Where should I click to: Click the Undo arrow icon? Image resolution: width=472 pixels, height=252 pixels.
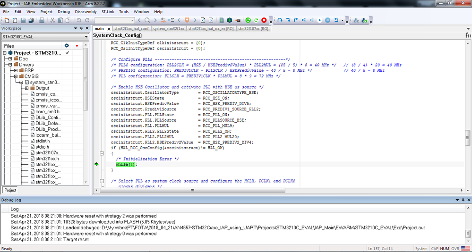click(x=79, y=20)
